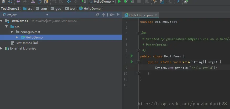Save all files with the toolbar floppy icon
The width and height of the screenshot is (230, 109).
click(3, 2)
